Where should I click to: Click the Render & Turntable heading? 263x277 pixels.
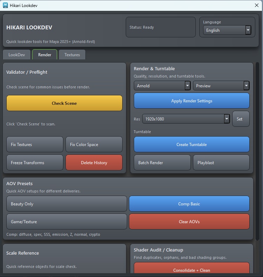[x=154, y=68]
